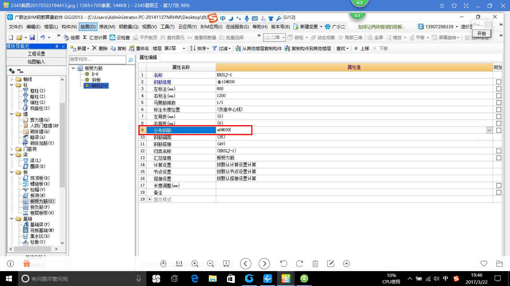Click the 上移 move up arrow
This screenshot has width=510, height=286.
click(361, 48)
